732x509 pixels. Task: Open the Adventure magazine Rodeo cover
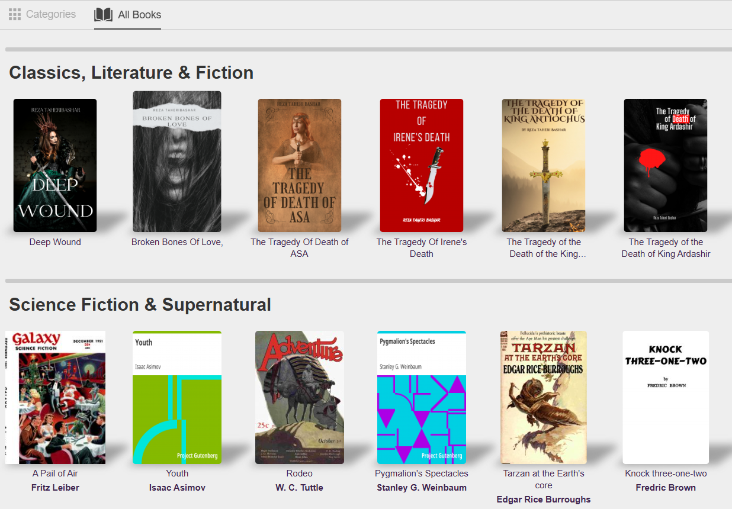[x=300, y=397]
